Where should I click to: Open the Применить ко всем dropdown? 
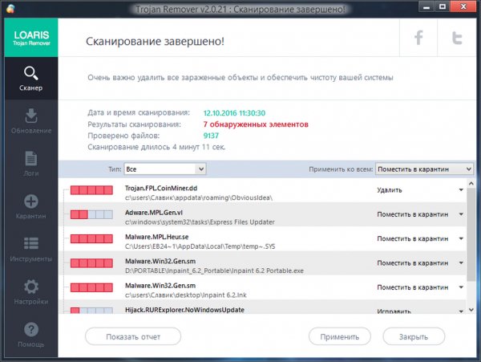click(x=424, y=169)
